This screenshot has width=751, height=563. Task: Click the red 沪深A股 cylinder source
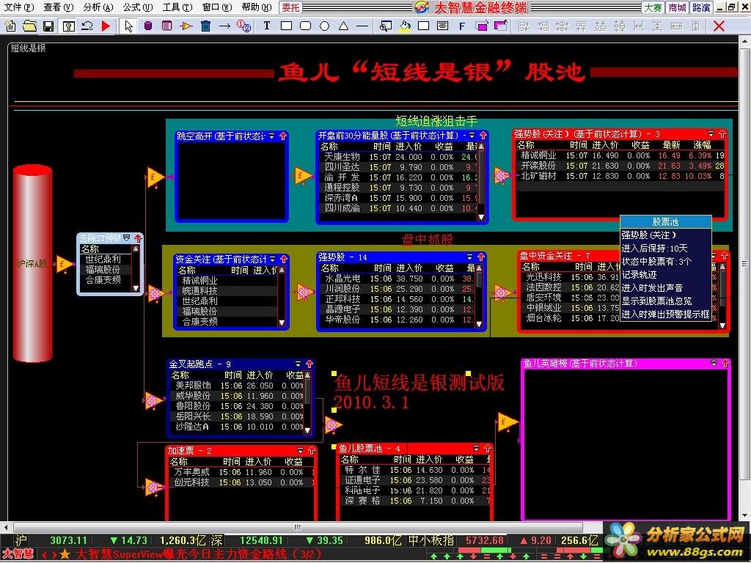(x=32, y=263)
